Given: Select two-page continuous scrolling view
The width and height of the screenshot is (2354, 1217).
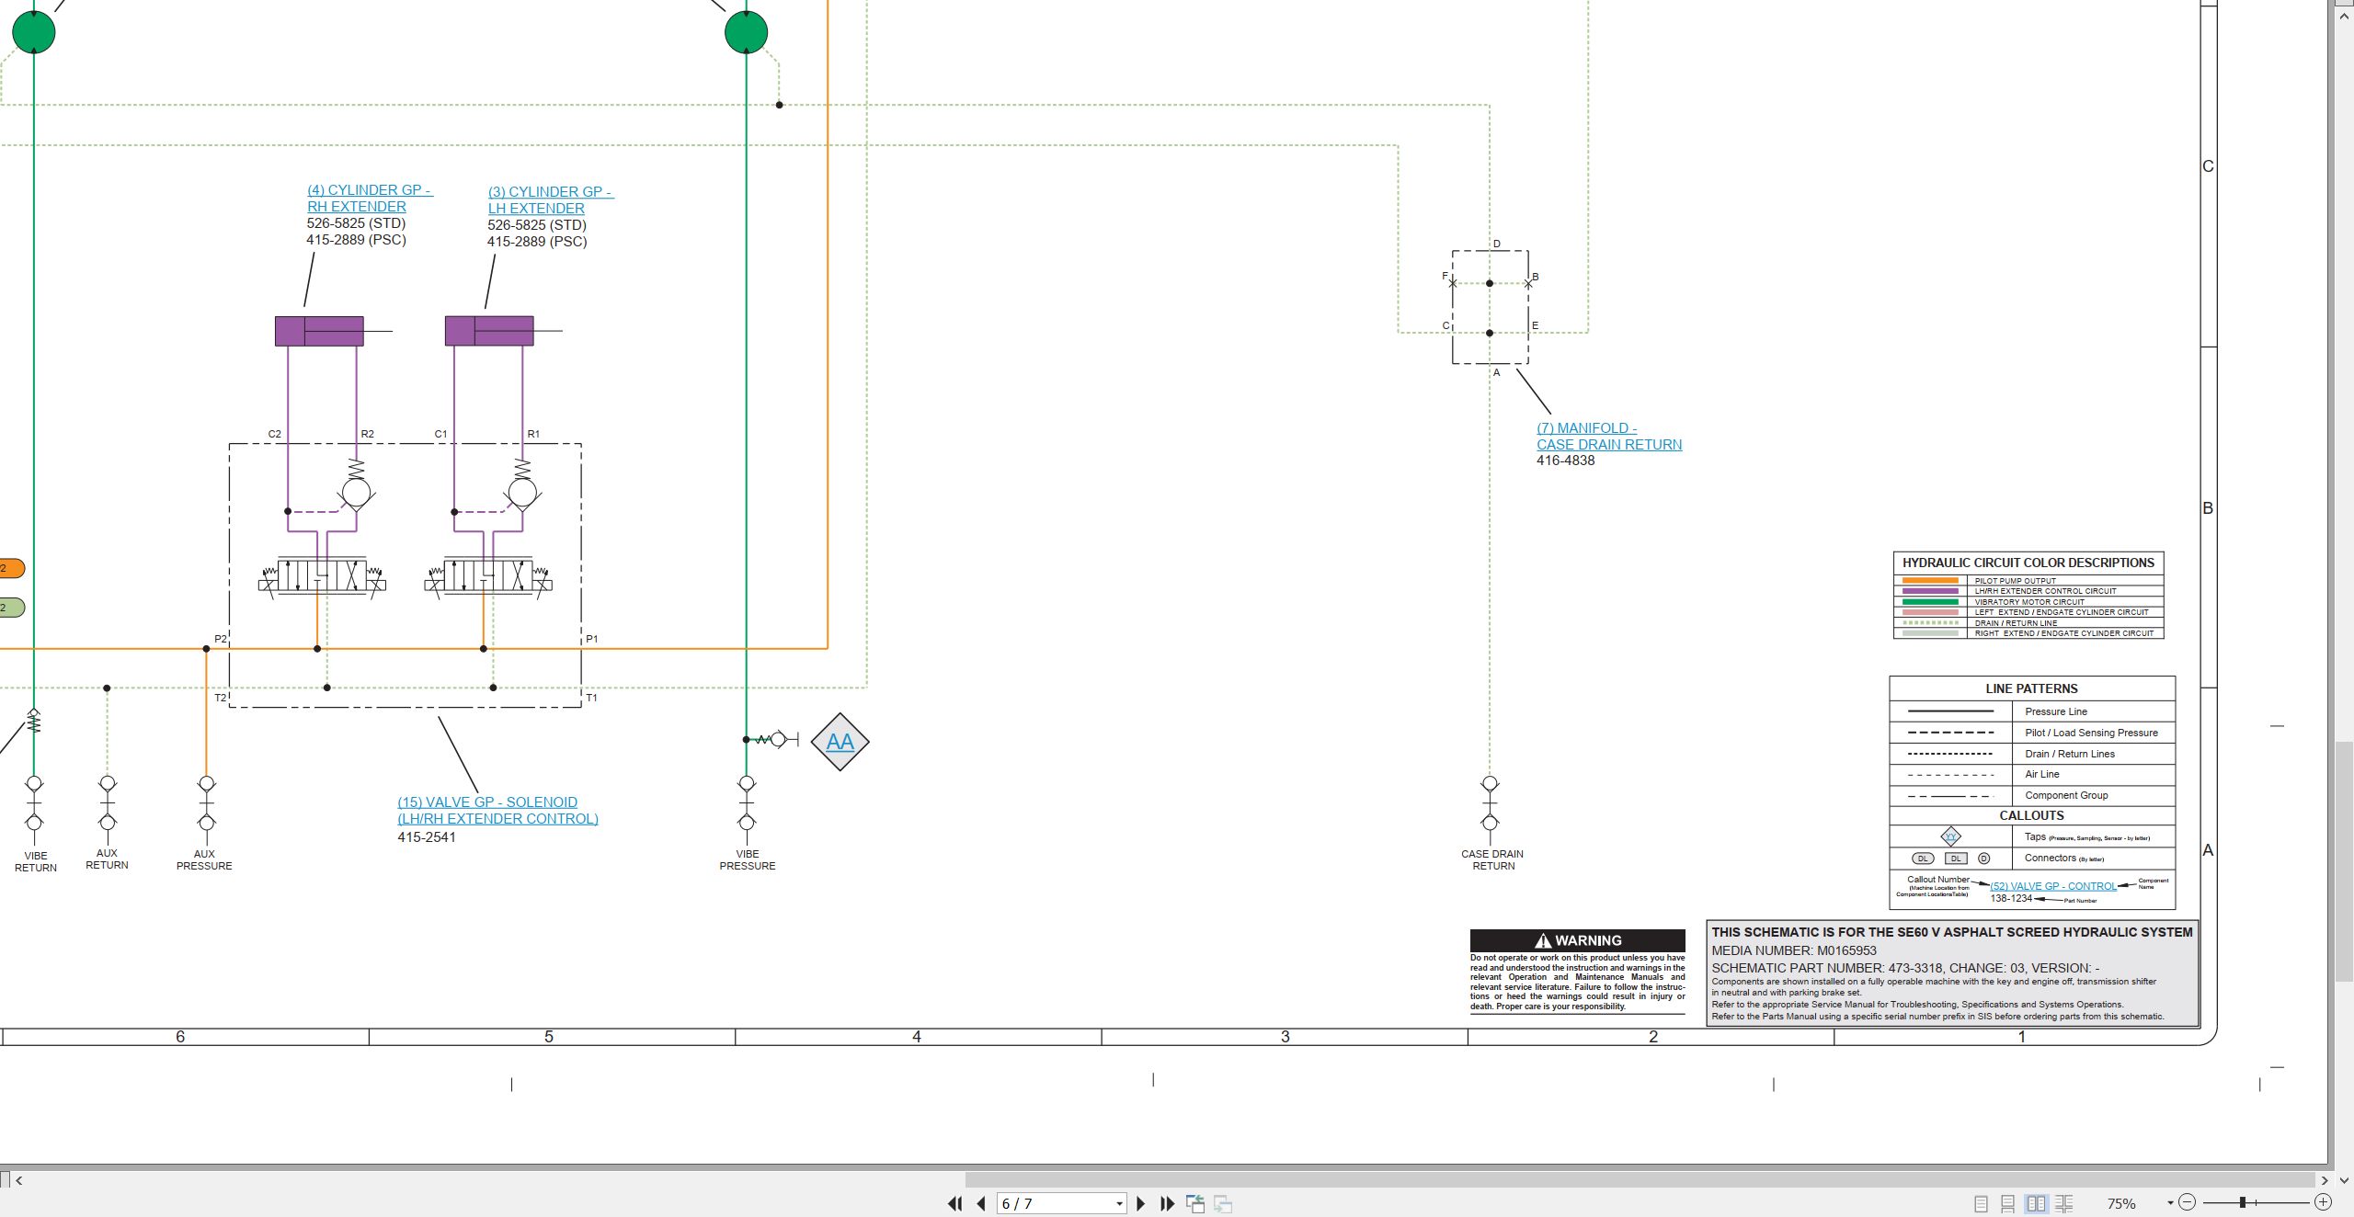Looking at the screenshot, I should click(x=2064, y=1203).
